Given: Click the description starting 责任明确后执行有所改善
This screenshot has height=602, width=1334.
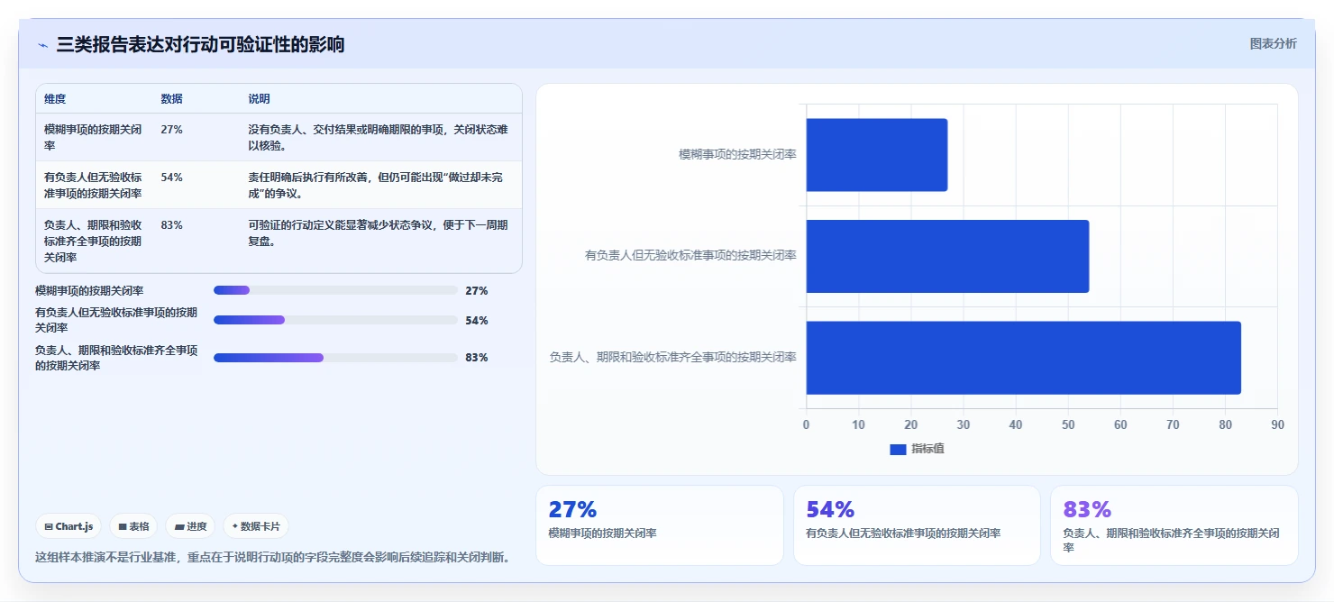Looking at the screenshot, I should [378, 185].
